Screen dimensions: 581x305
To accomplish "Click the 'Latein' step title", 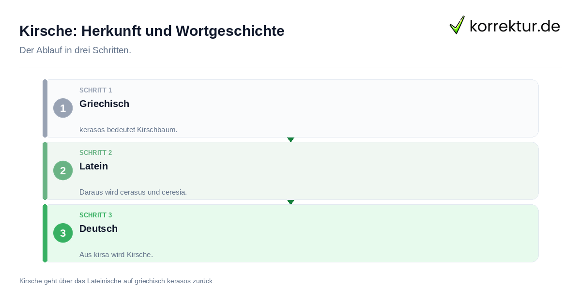I will 93,166.
